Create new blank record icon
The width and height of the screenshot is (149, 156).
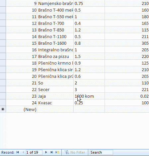tap(57, 152)
